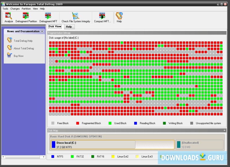Open About Total Defrag
230x167 pixels.
pos(24,48)
